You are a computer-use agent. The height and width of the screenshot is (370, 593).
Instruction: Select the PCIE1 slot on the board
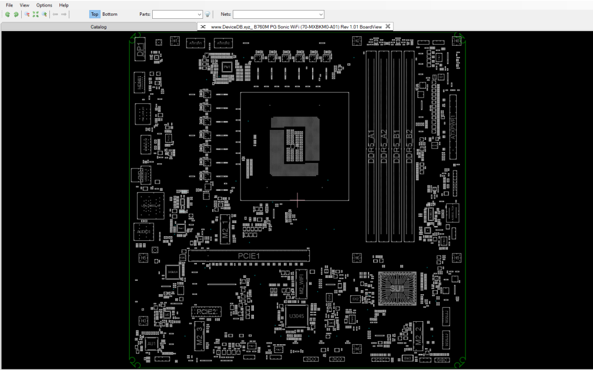point(249,256)
